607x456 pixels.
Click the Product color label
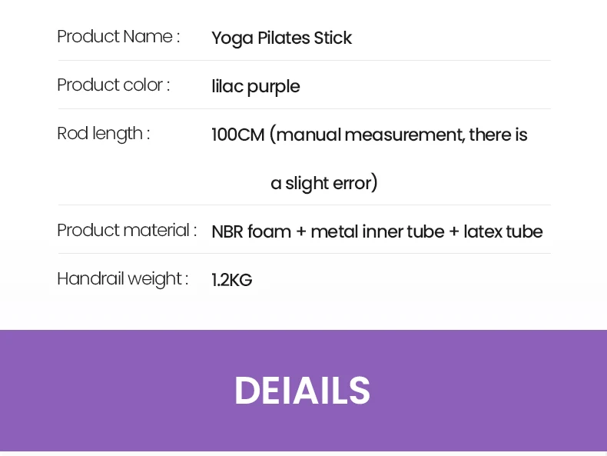pos(114,85)
